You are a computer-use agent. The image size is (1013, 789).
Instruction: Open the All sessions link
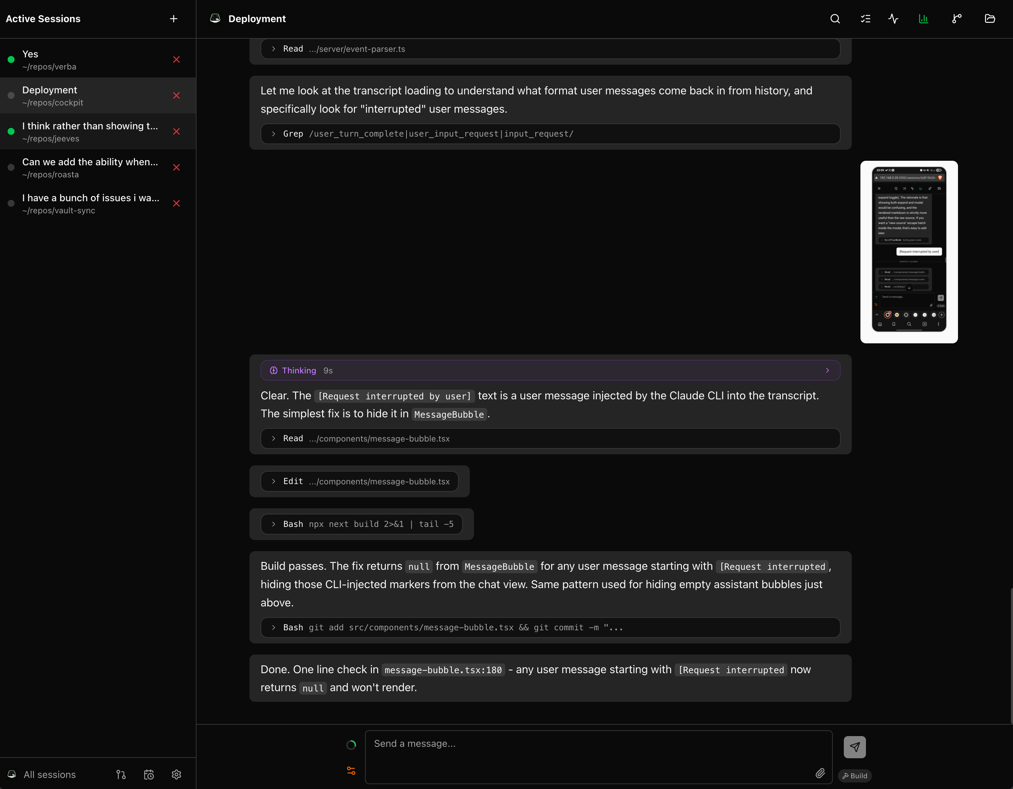[49, 774]
